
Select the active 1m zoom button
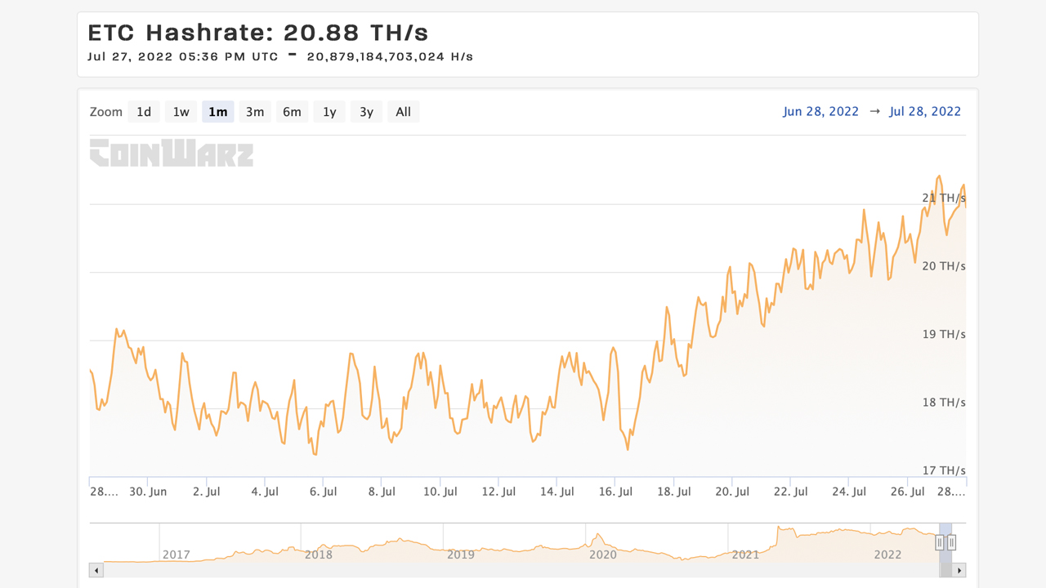coord(218,112)
